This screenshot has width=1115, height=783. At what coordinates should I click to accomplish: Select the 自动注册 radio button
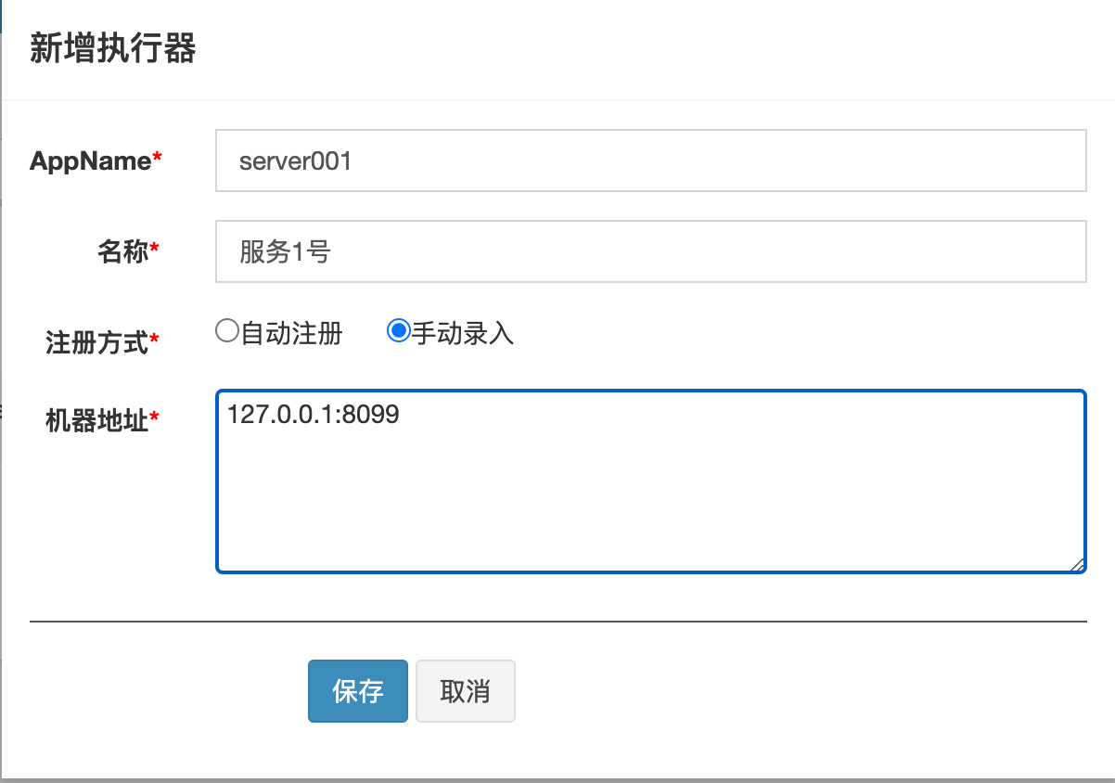(226, 331)
